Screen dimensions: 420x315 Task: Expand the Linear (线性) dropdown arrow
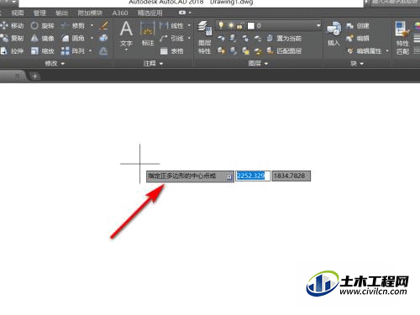coord(189,25)
